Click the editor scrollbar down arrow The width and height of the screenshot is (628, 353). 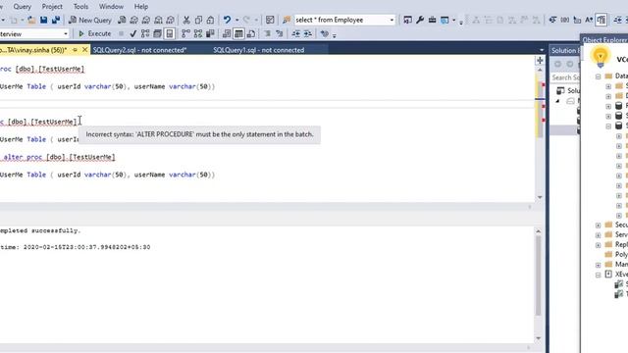click(x=540, y=197)
